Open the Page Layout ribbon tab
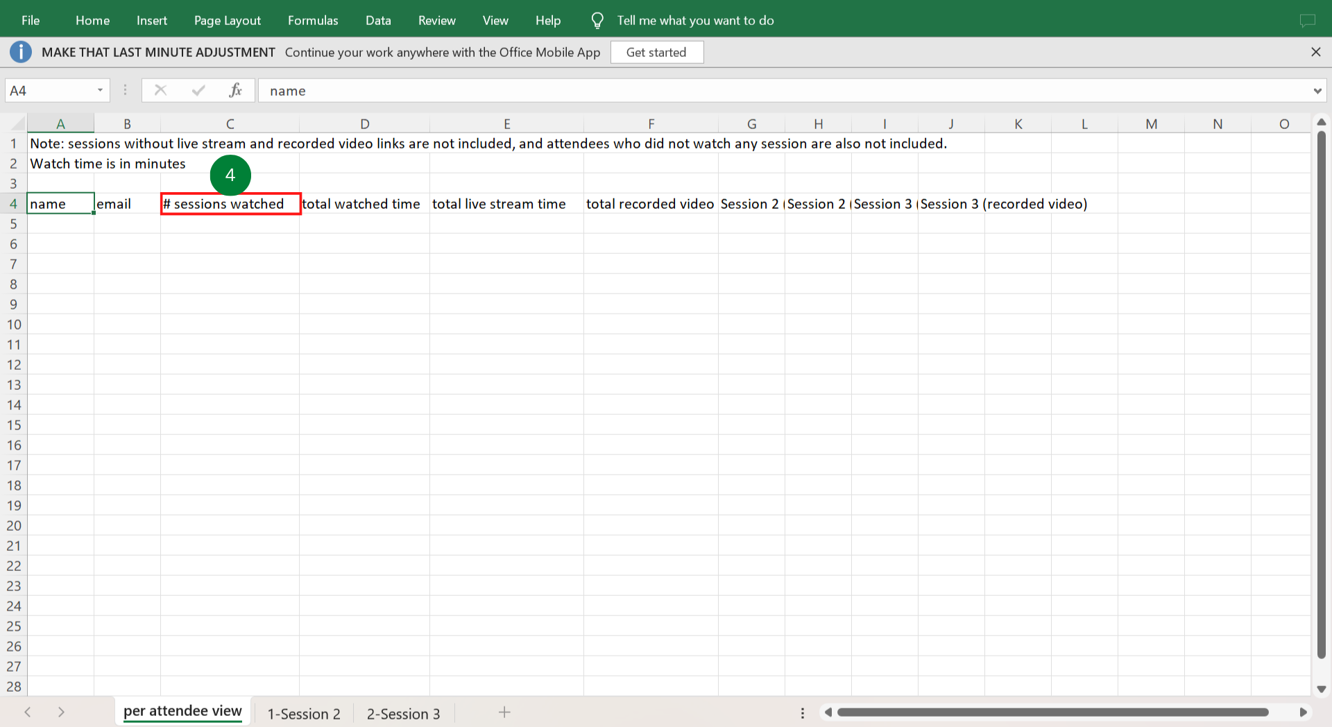 227,21
